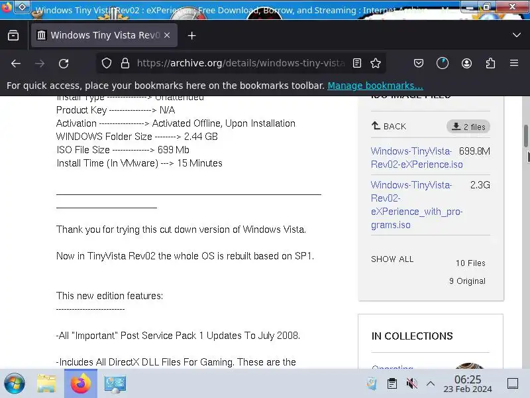The width and height of the screenshot is (530, 398).
Task: Open the circular dial toolbar icon
Action: [443, 63]
